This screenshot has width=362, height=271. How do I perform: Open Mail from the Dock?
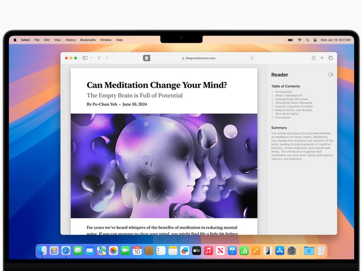pos(90,250)
